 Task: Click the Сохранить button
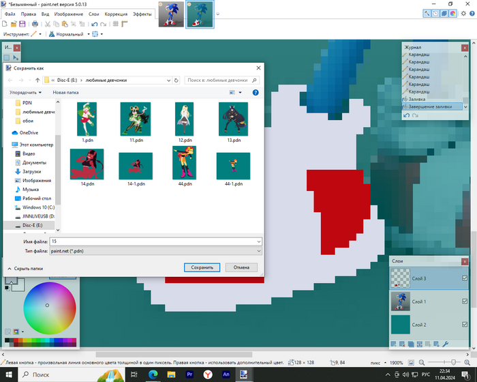tap(202, 267)
